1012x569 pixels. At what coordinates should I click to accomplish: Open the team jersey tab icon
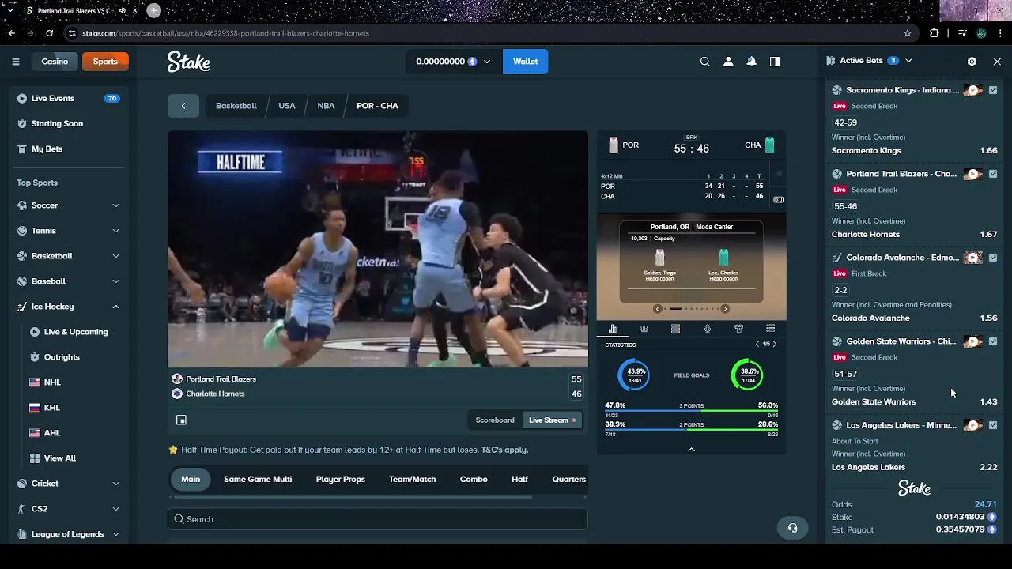coord(738,329)
